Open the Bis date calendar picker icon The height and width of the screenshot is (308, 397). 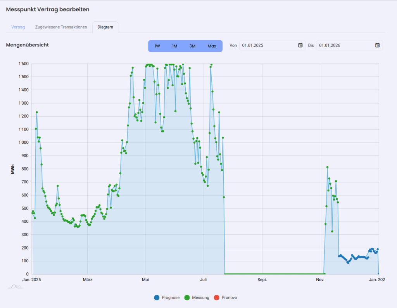click(377, 45)
